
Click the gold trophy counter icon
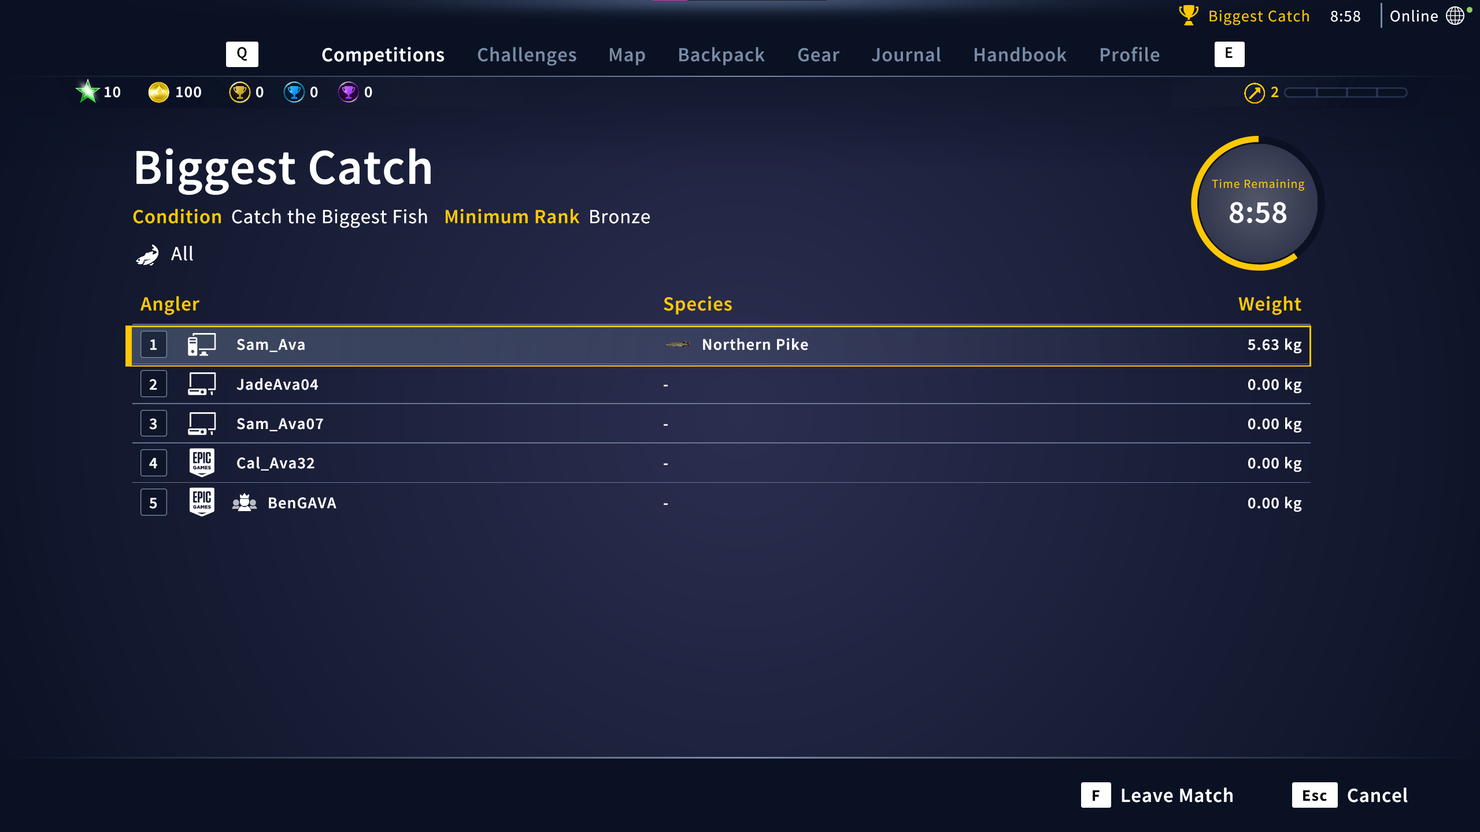point(239,92)
